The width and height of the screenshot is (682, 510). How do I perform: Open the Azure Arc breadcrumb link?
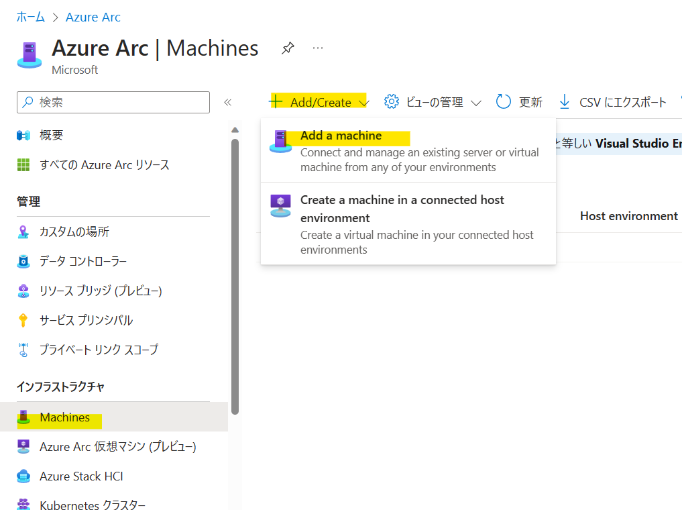click(93, 17)
